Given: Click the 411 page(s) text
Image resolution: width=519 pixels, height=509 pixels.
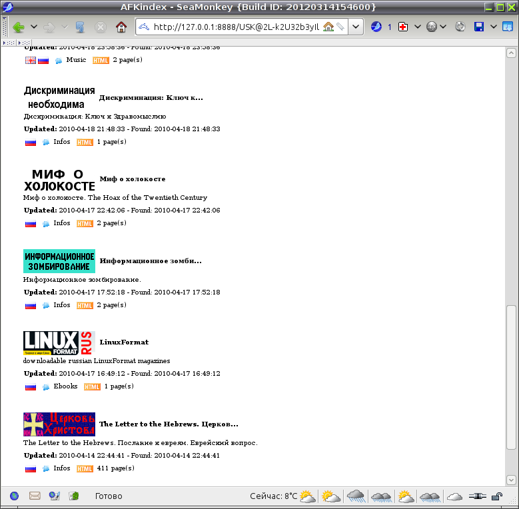Looking at the screenshot, I should (x=115, y=468).
